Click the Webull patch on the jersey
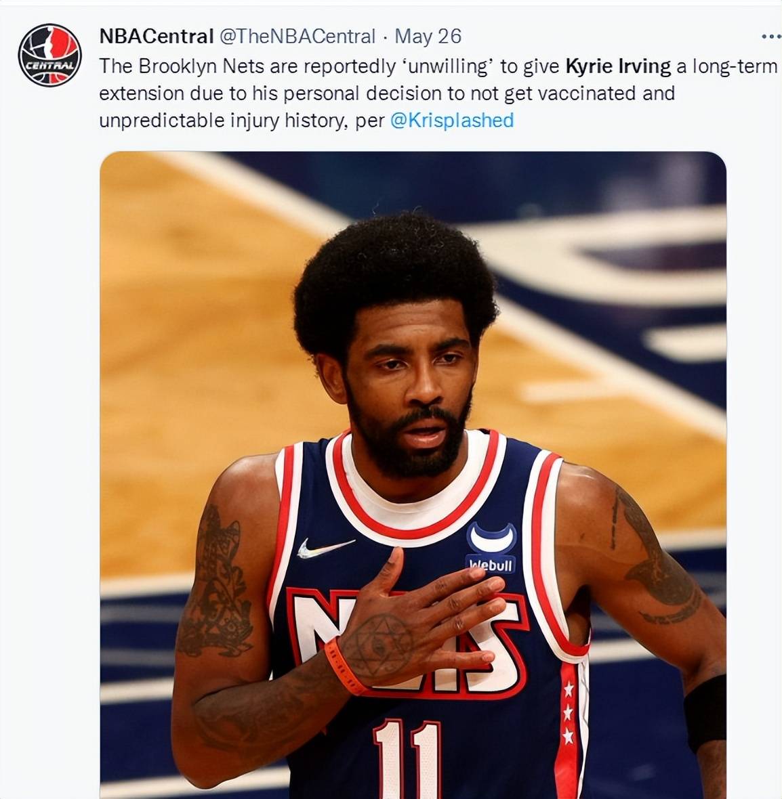 [x=491, y=547]
